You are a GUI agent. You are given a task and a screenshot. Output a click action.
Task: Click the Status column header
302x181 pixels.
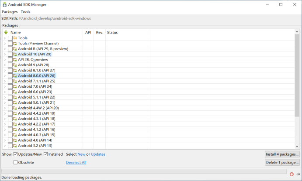click(128, 32)
